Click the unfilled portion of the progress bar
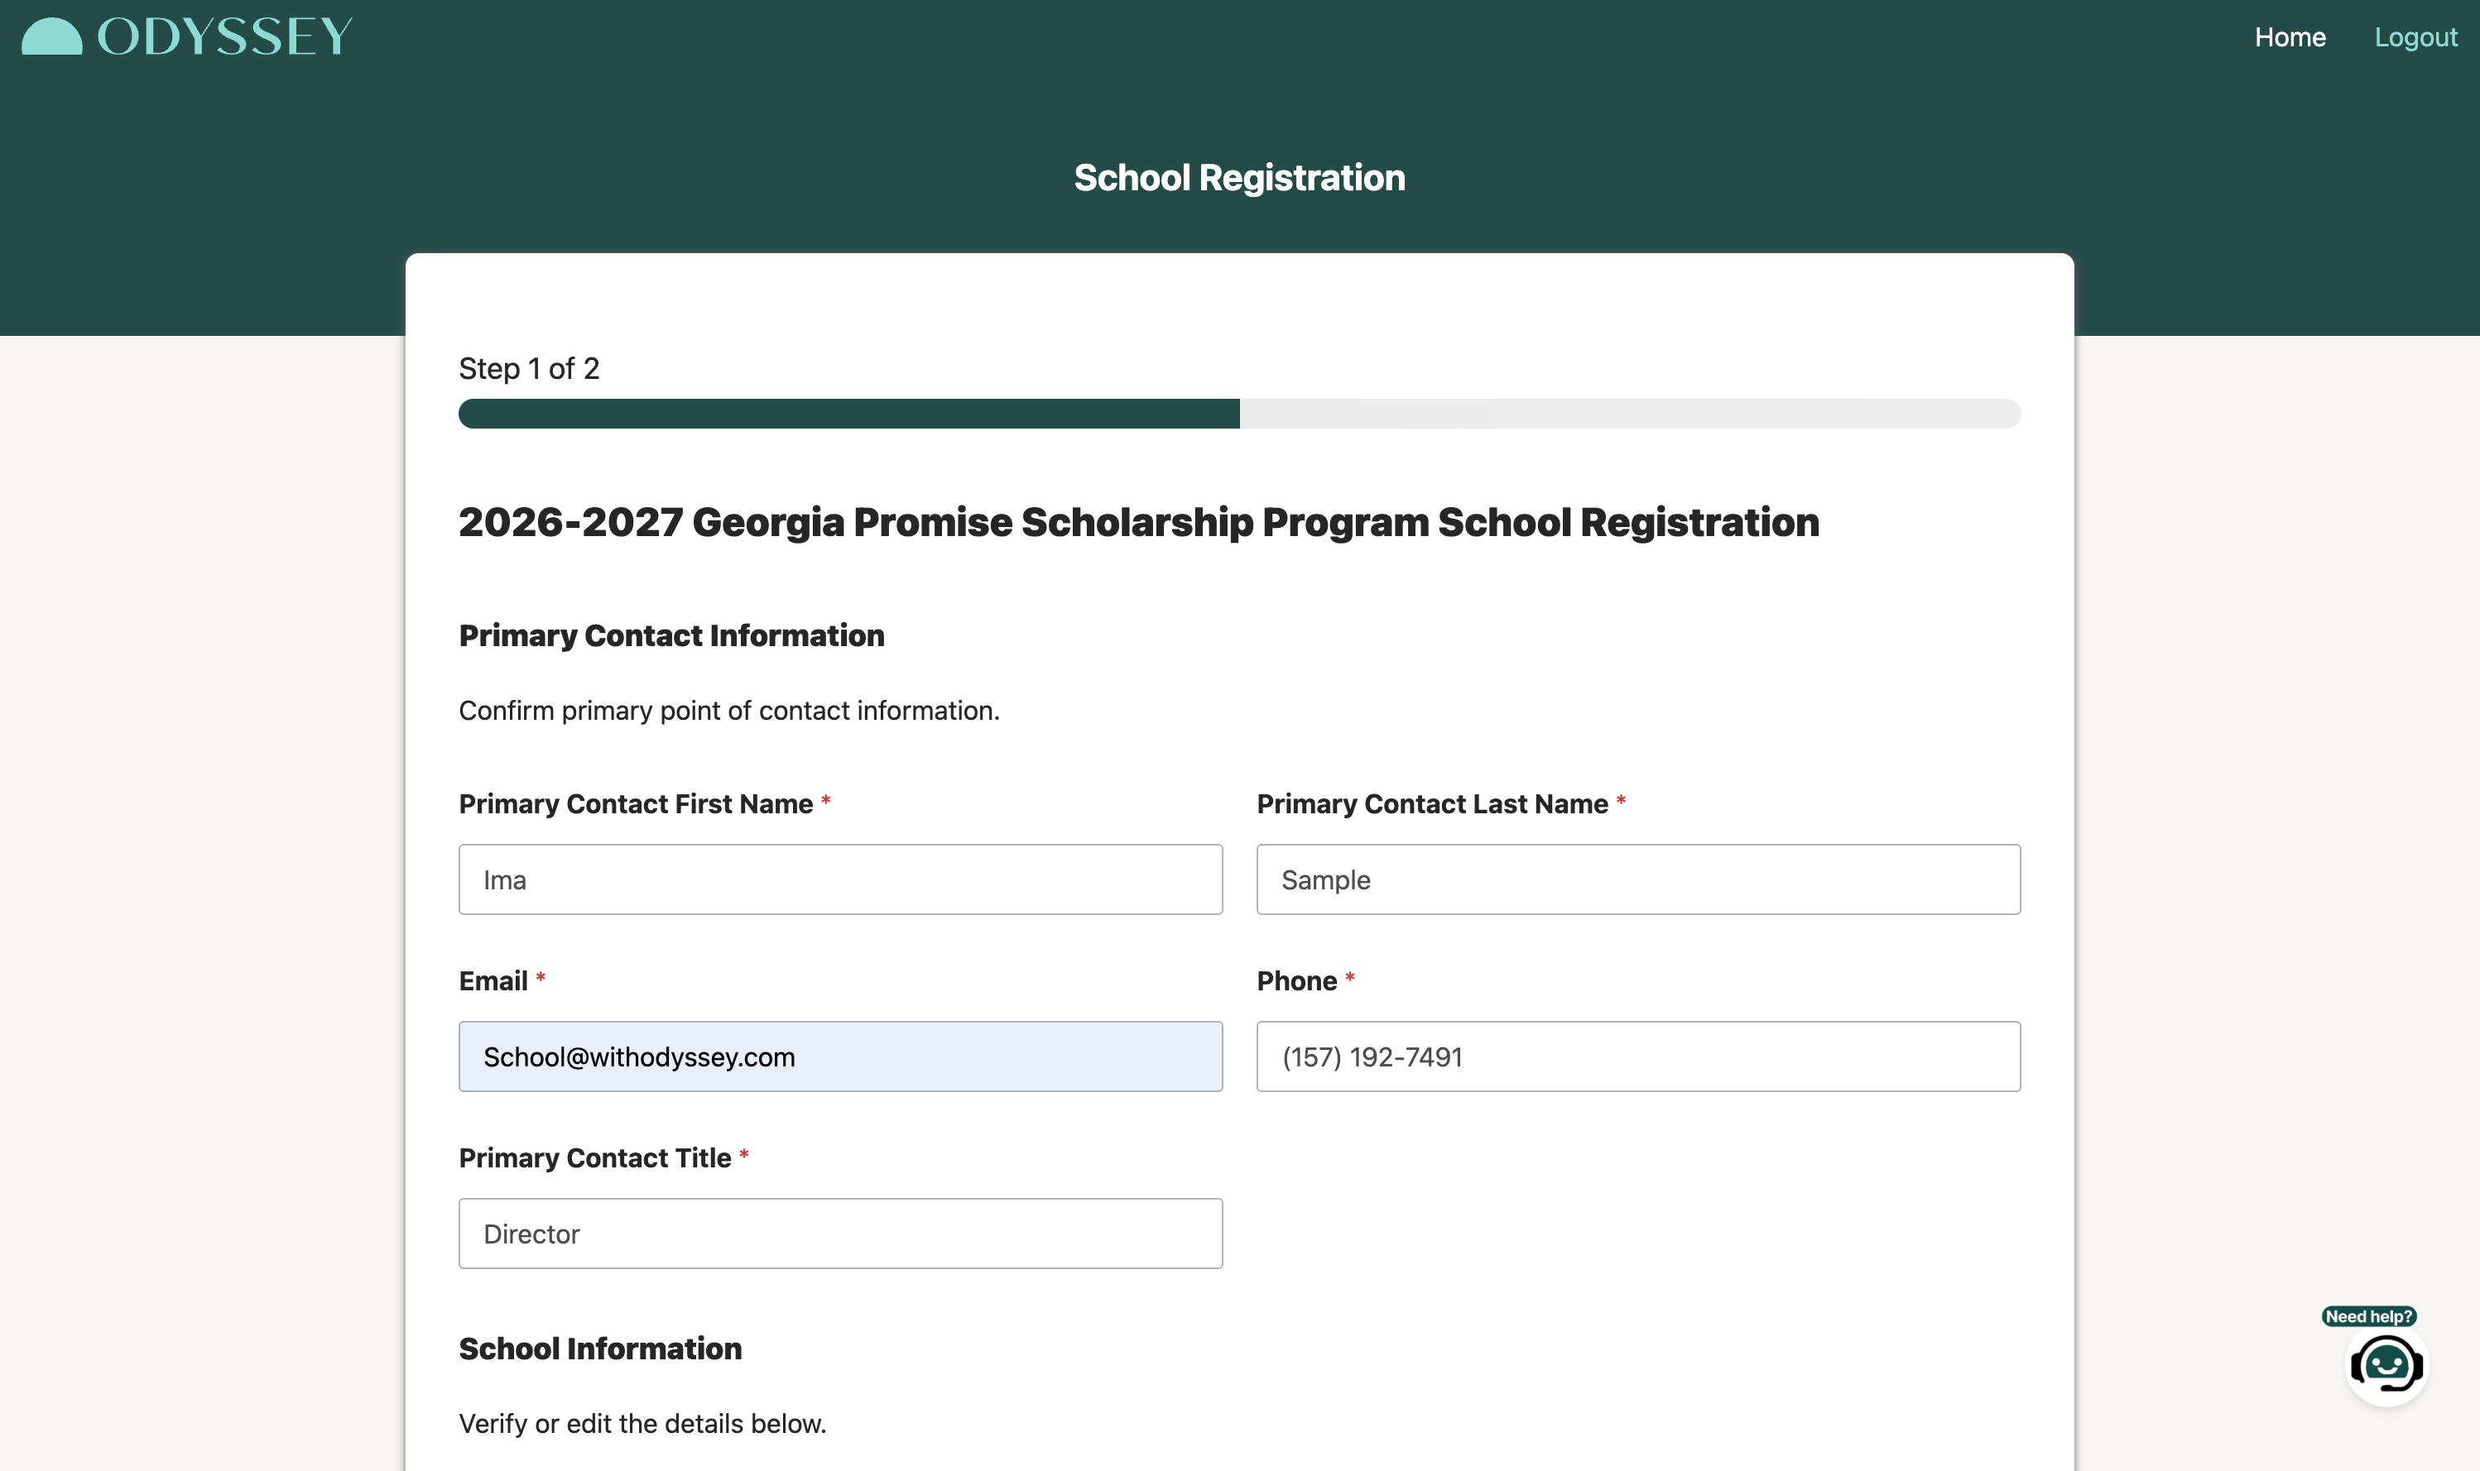 coord(1630,414)
